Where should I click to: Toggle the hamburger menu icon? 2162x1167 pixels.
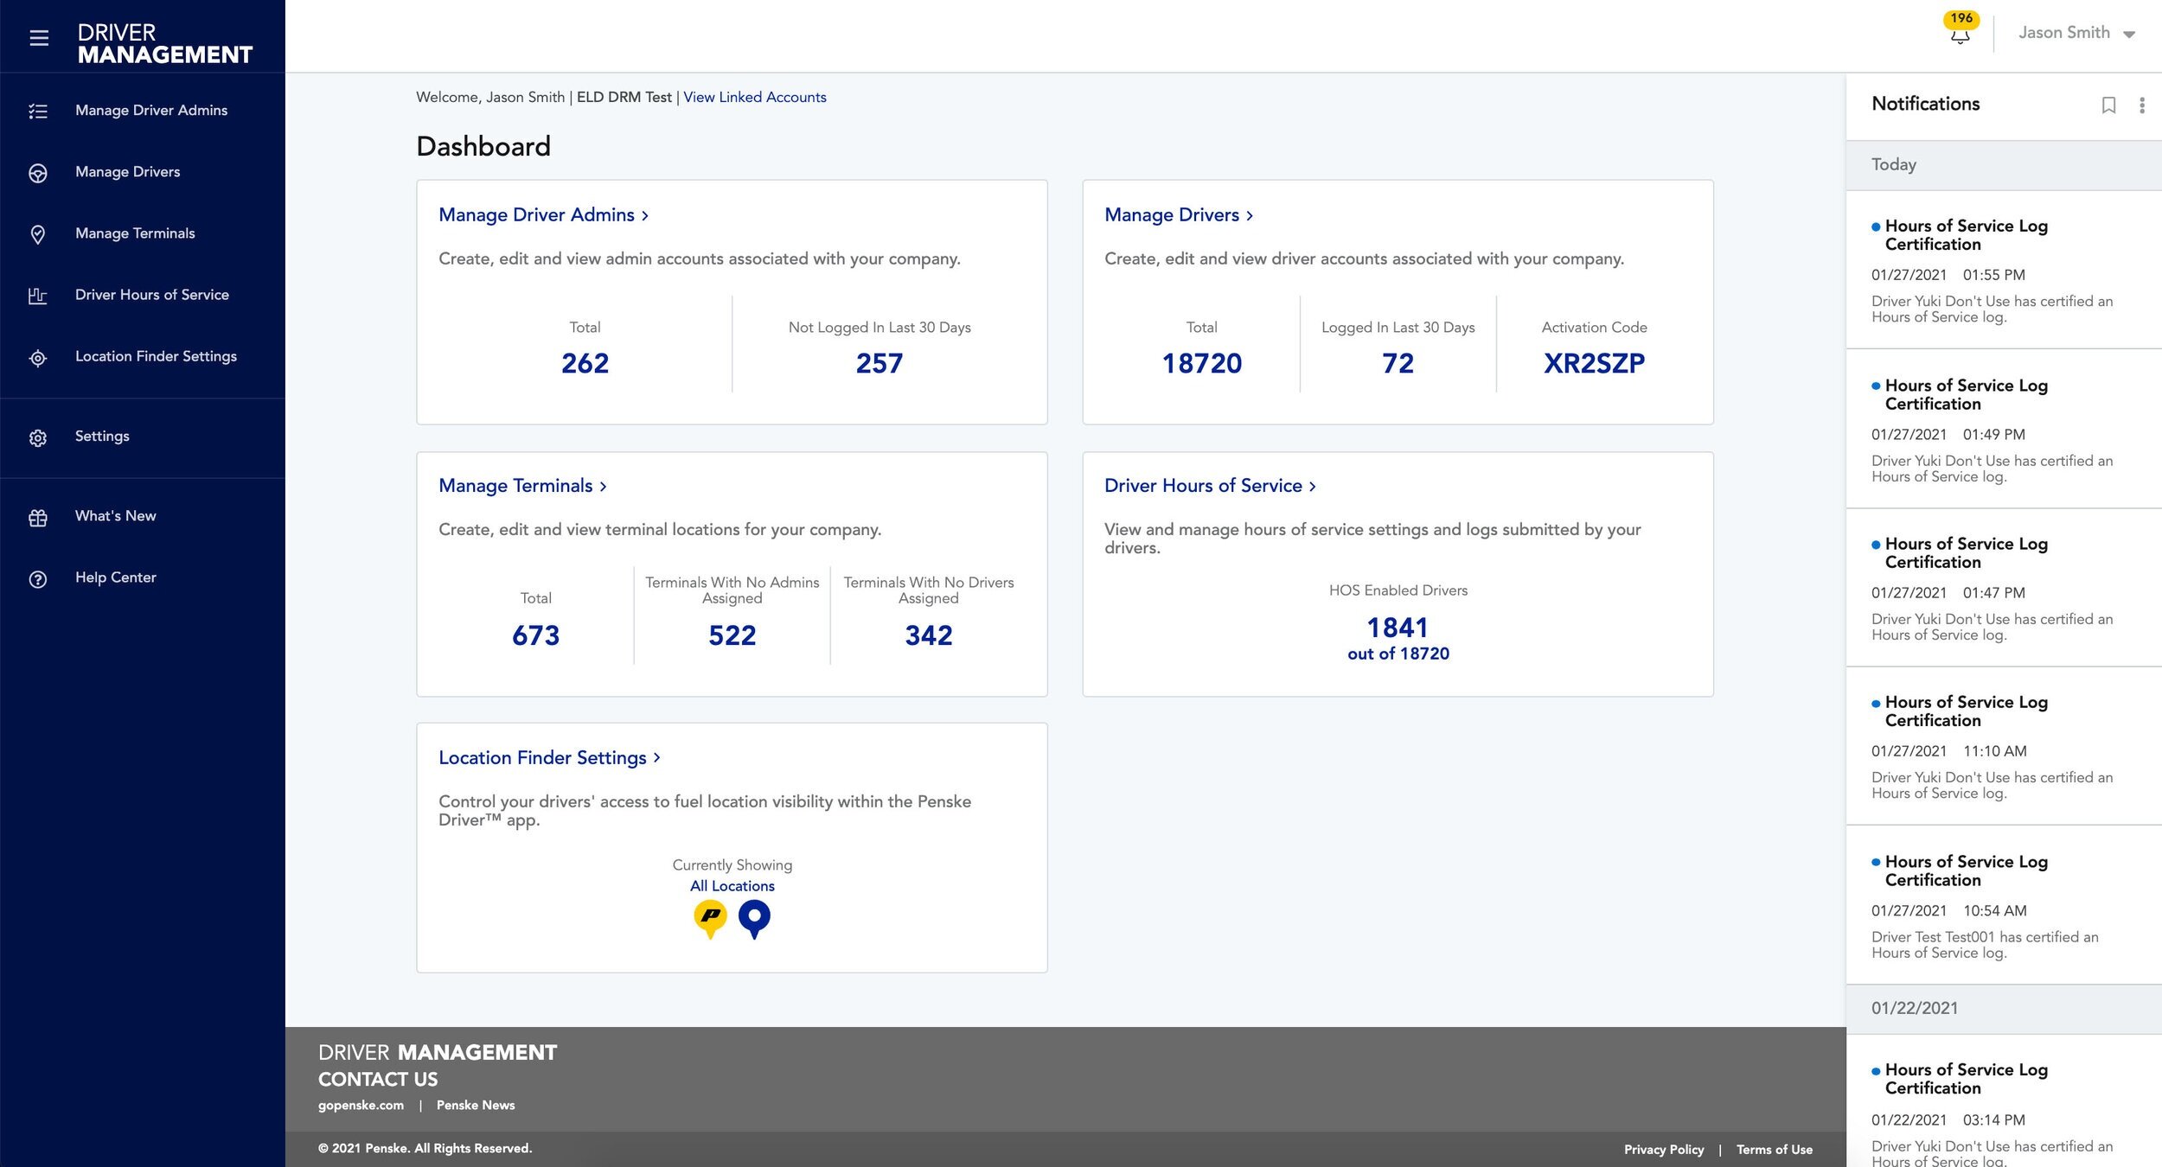[x=39, y=38]
